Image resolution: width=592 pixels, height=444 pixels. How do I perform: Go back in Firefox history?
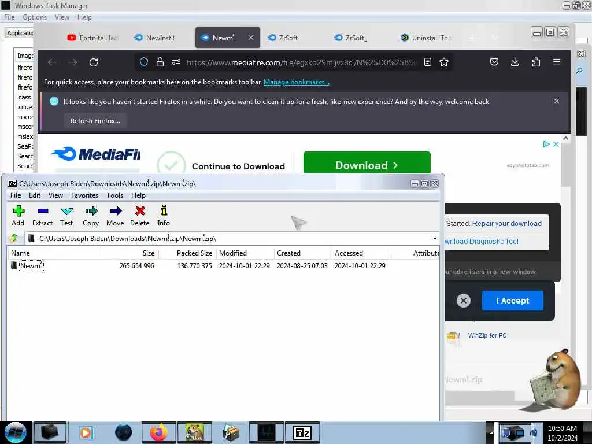[52, 62]
